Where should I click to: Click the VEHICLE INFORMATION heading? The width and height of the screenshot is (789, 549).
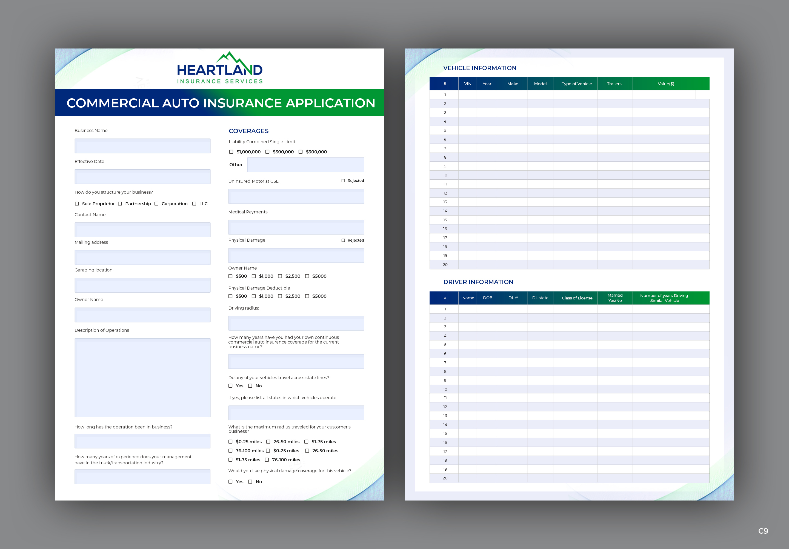480,68
